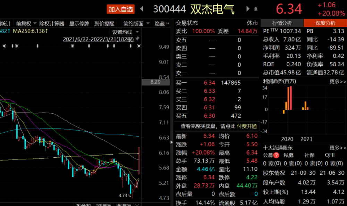Click the MA250:6.138 indicator label
Viewport: 347px width, 206px height.
(30, 31)
